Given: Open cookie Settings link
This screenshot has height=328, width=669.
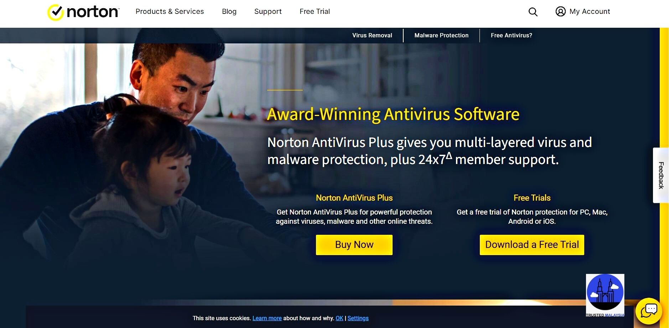Looking at the screenshot, I should coord(358,318).
